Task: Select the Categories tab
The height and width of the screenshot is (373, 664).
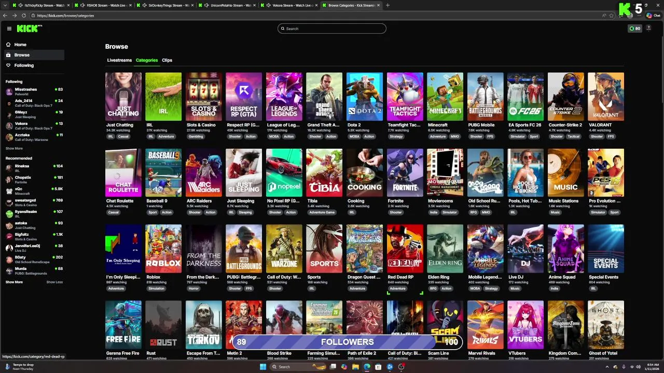Action: pyautogui.click(x=147, y=60)
